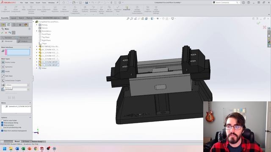
Task: Collapse the Mate Types section
Action: (30, 59)
